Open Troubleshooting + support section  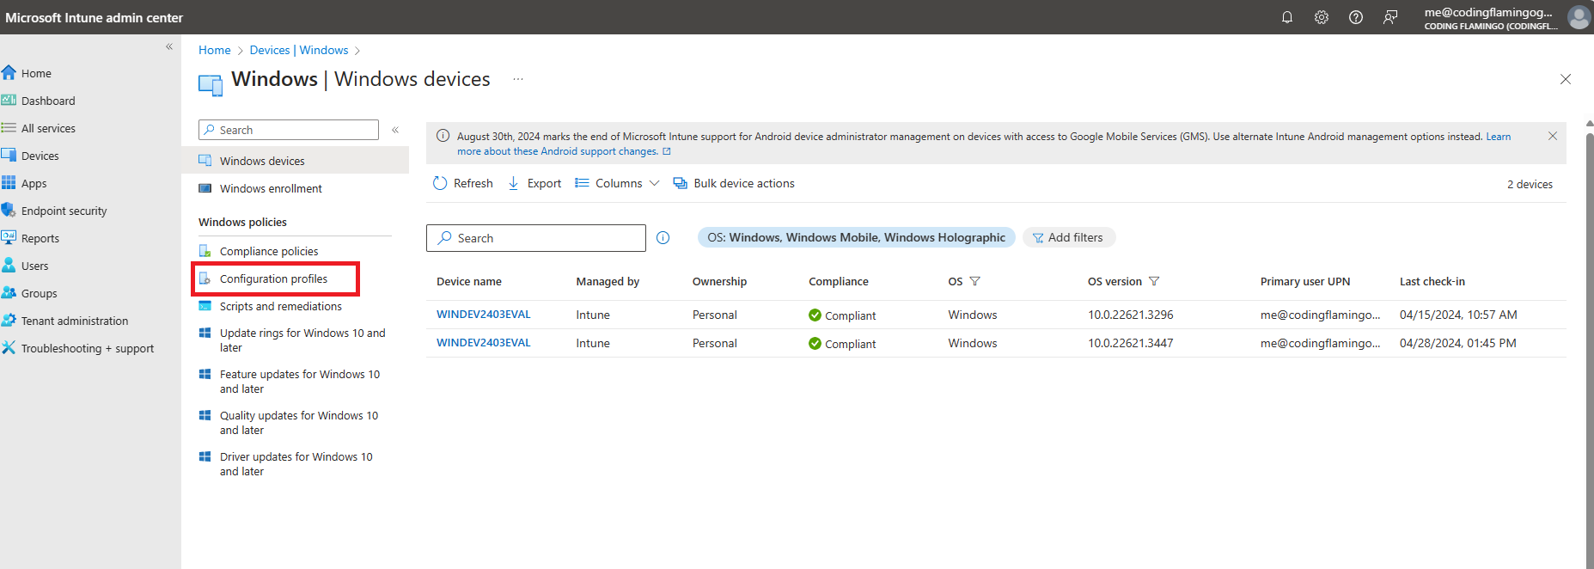tap(87, 348)
